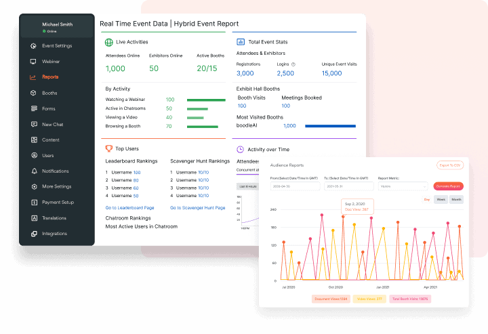Go to Users in sidebar menu
Screen dimensions: 488x334
pyautogui.click(x=47, y=156)
